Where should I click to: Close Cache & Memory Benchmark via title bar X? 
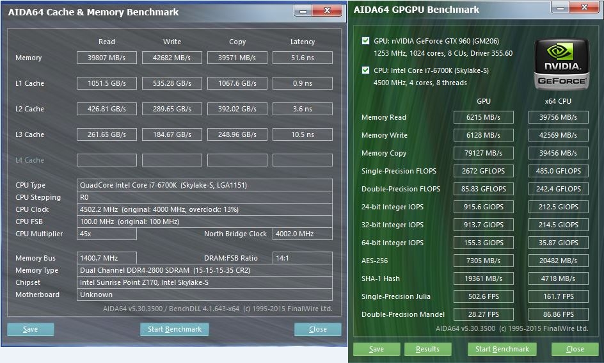[x=327, y=10]
